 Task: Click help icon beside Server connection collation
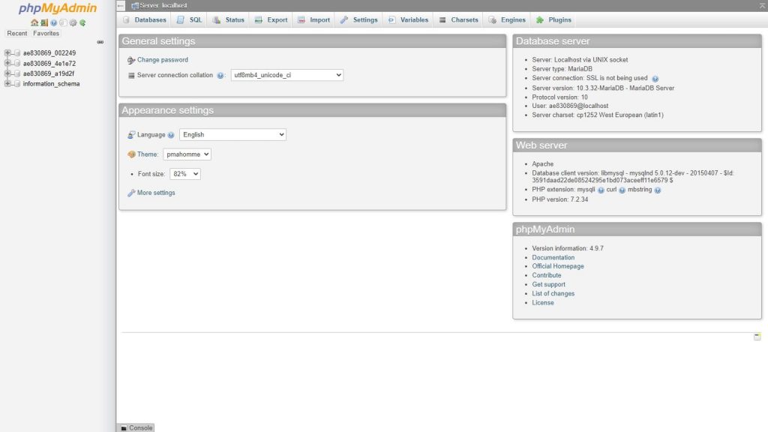[220, 76]
